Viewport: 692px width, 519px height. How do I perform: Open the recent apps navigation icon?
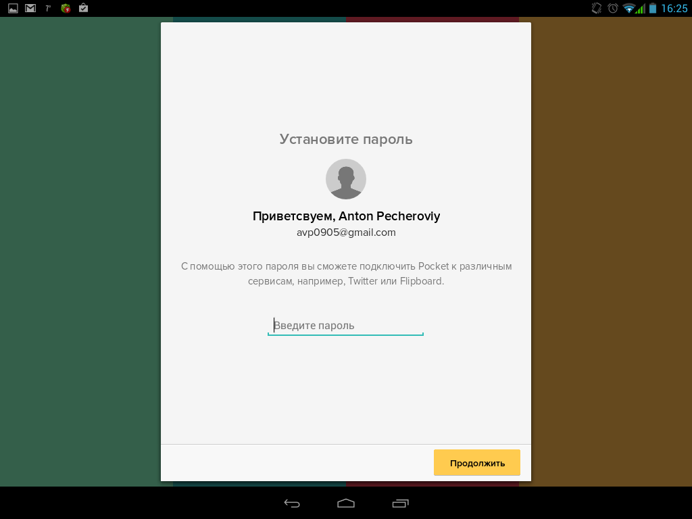pos(400,503)
